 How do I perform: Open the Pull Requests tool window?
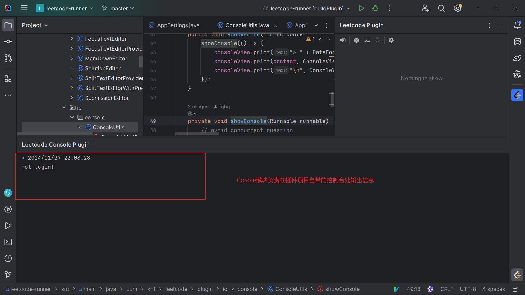click(8, 58)
